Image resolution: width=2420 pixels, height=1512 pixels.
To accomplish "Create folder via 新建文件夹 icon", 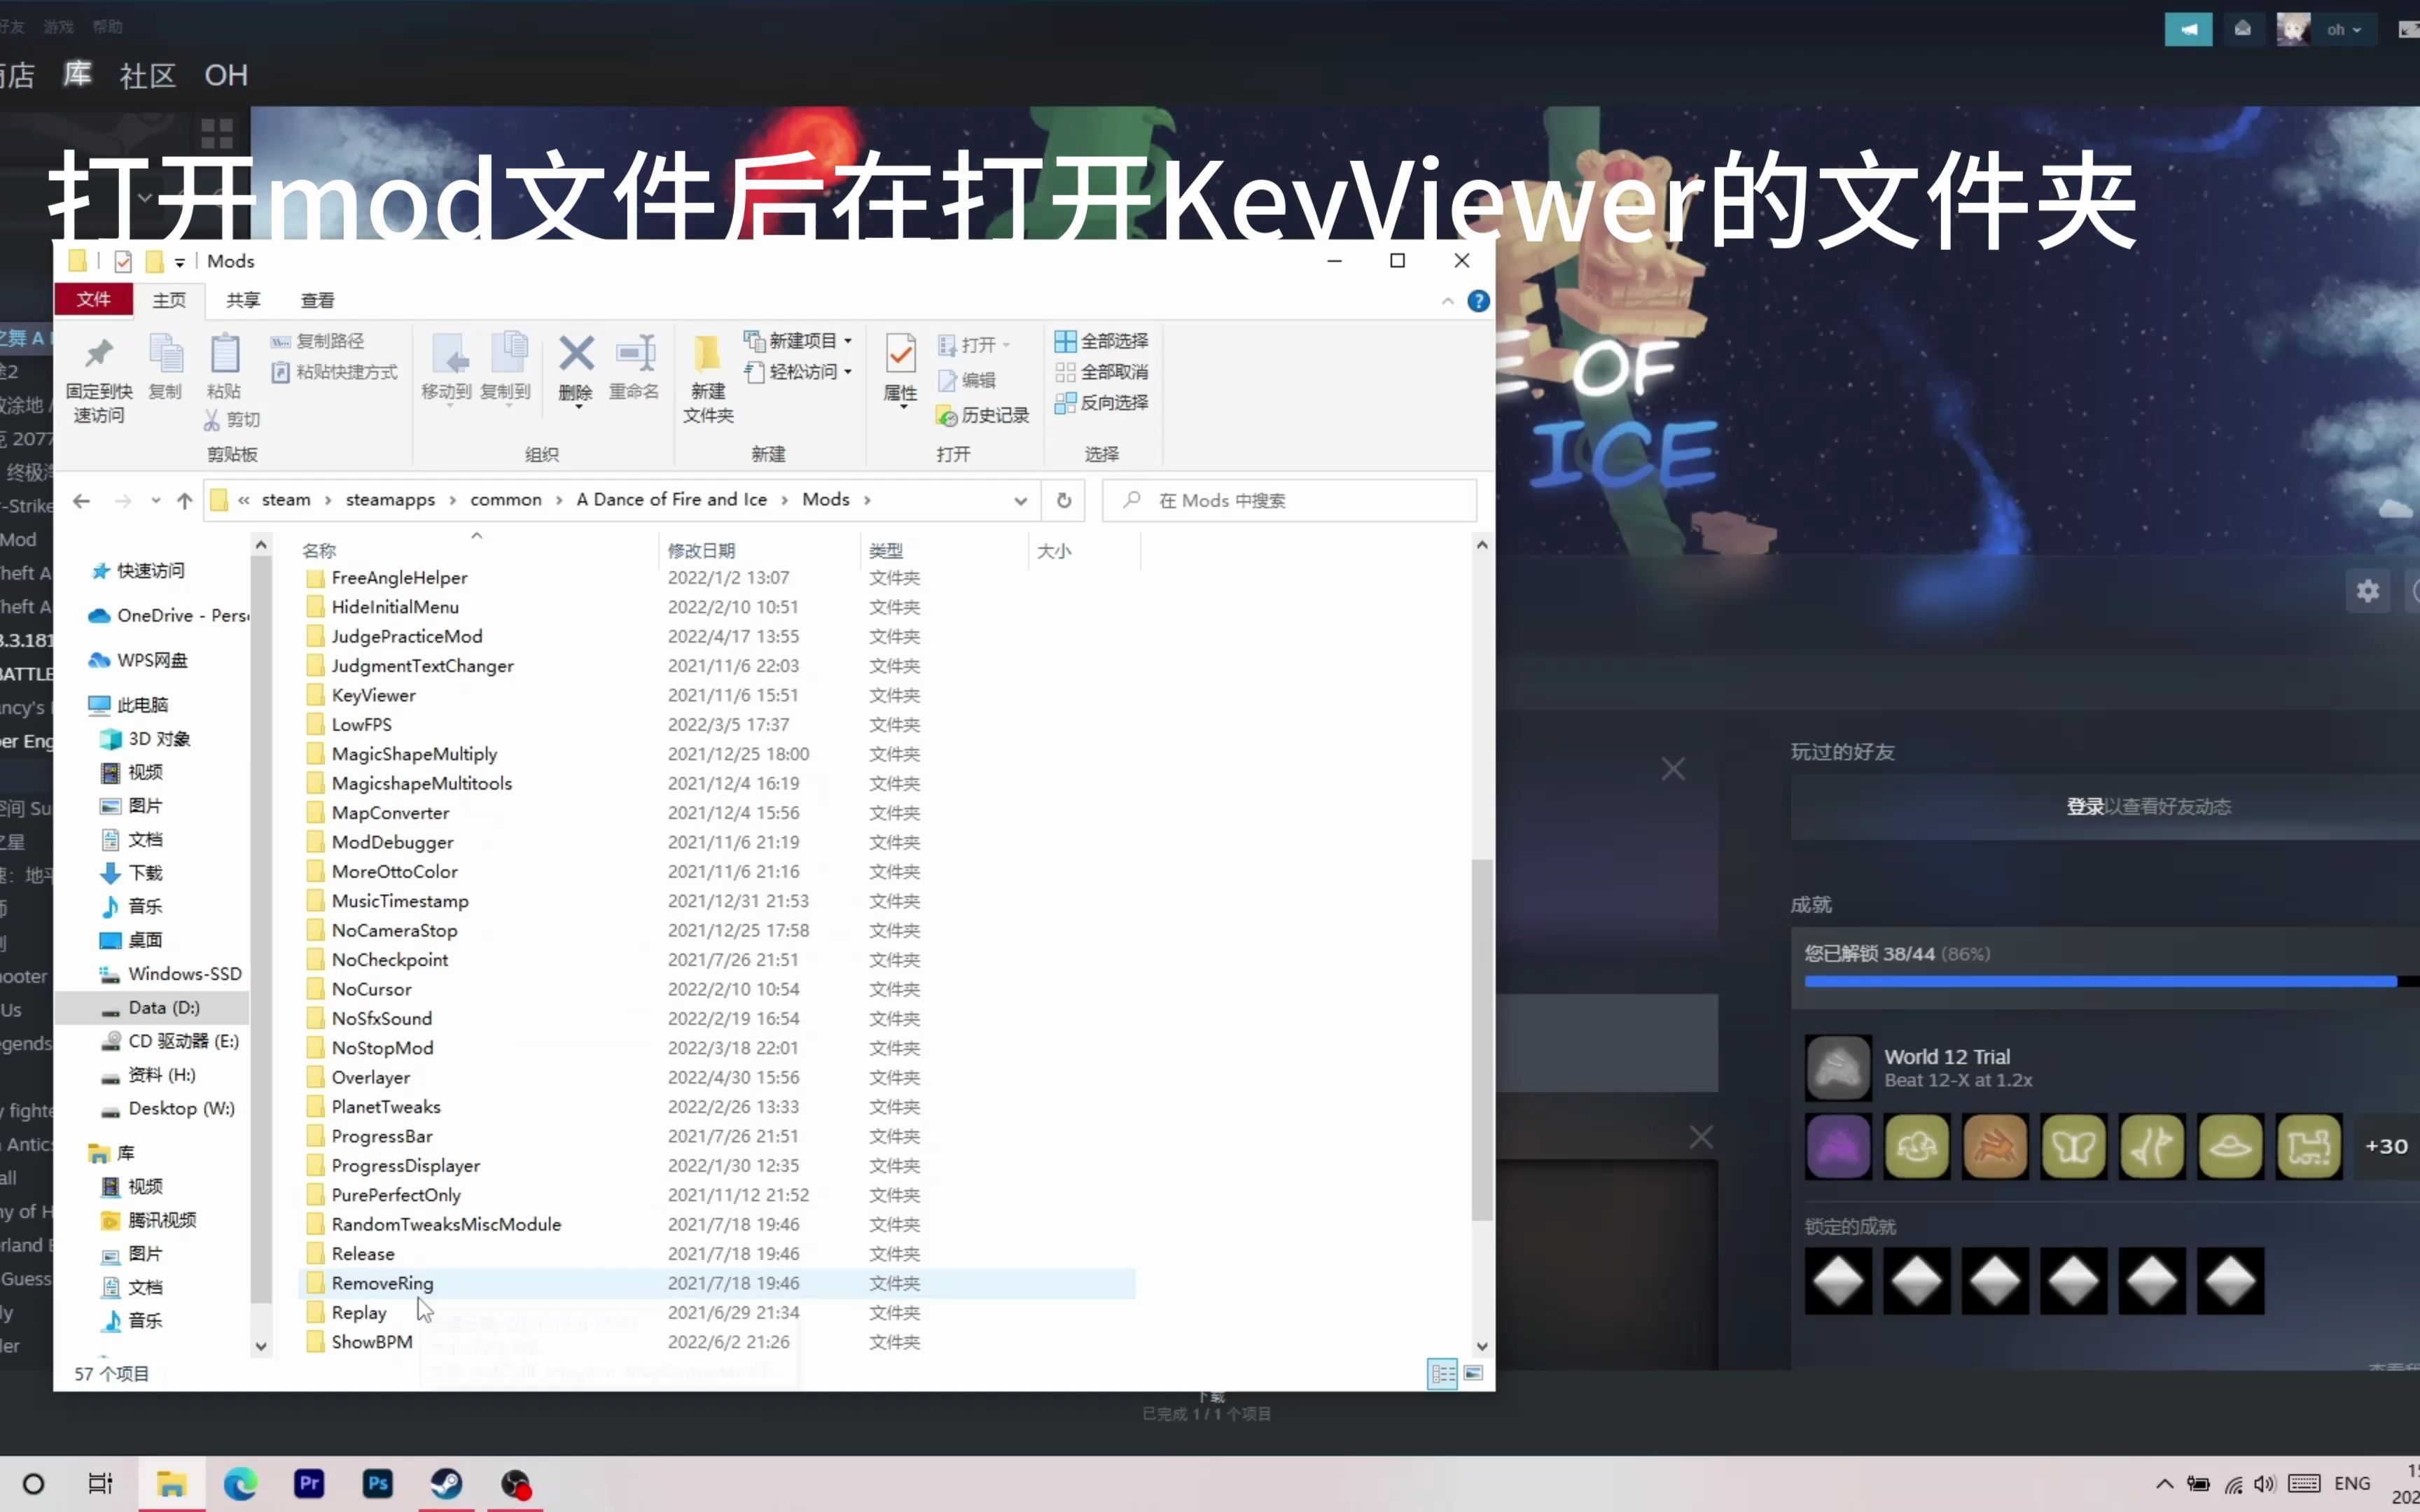I will click(x=707, y=378).
